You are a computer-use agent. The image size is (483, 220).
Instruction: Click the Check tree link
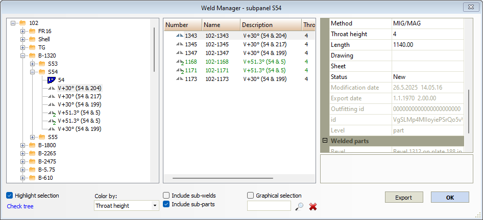[x=20, y=206]
